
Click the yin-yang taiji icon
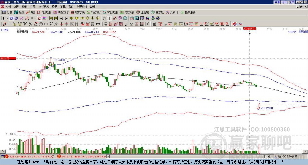pyautogui.click(x=235, y=24)
